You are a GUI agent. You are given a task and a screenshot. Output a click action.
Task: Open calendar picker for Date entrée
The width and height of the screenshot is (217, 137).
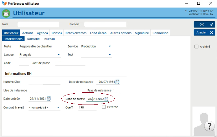pos(49,99)
